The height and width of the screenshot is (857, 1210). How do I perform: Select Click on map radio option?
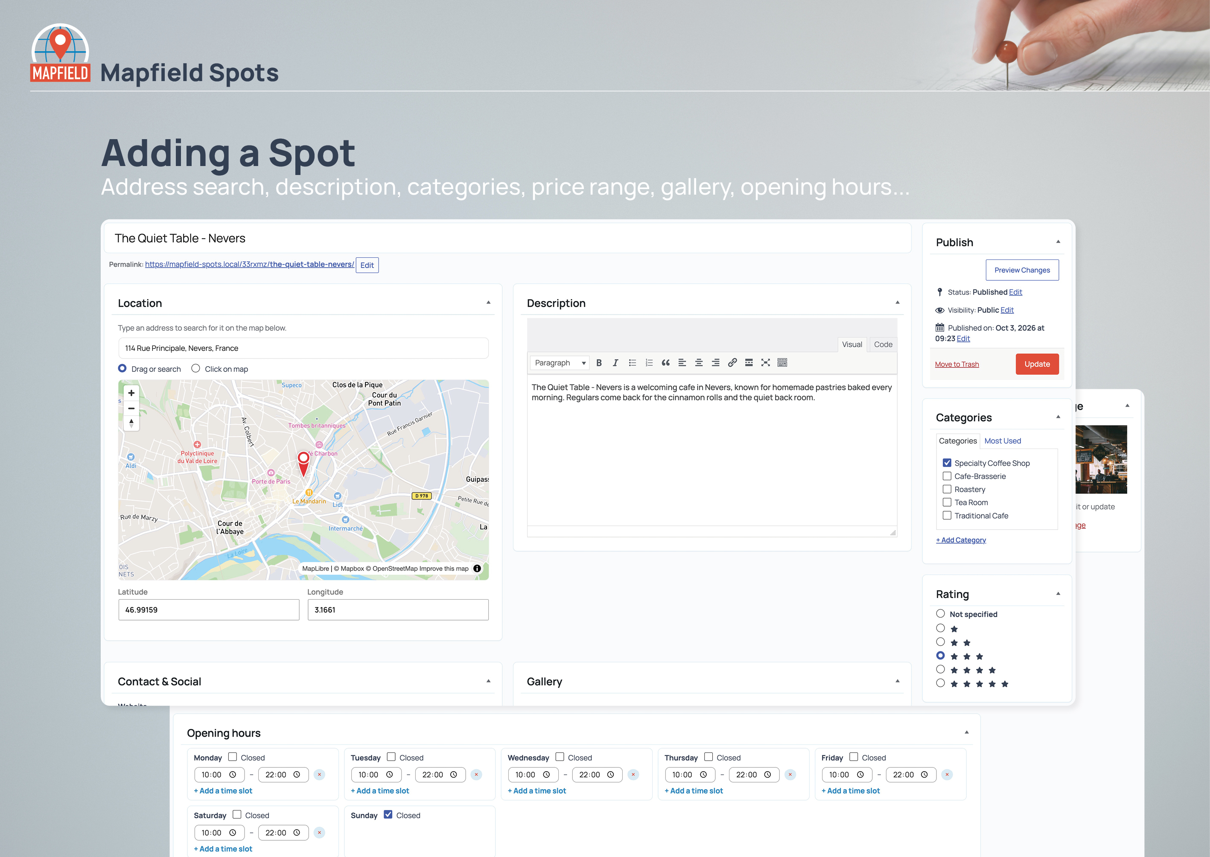[x=196, y=368]
